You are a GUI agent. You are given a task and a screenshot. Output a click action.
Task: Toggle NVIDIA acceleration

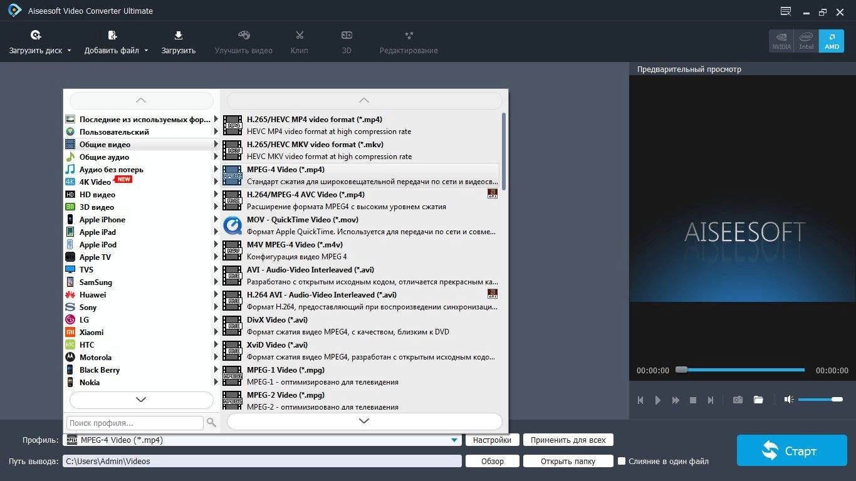tap(781, 41)
